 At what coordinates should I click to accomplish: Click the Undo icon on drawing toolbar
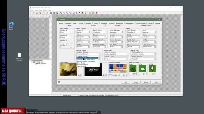coord(31,16)
